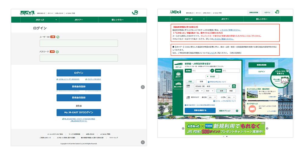Image resolution: width=304 pixels, height=155 pixels.
Task: Click info icon for 往復のお申込みについて
Action: [209, 82]
